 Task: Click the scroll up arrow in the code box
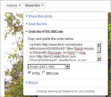point(99,45)
